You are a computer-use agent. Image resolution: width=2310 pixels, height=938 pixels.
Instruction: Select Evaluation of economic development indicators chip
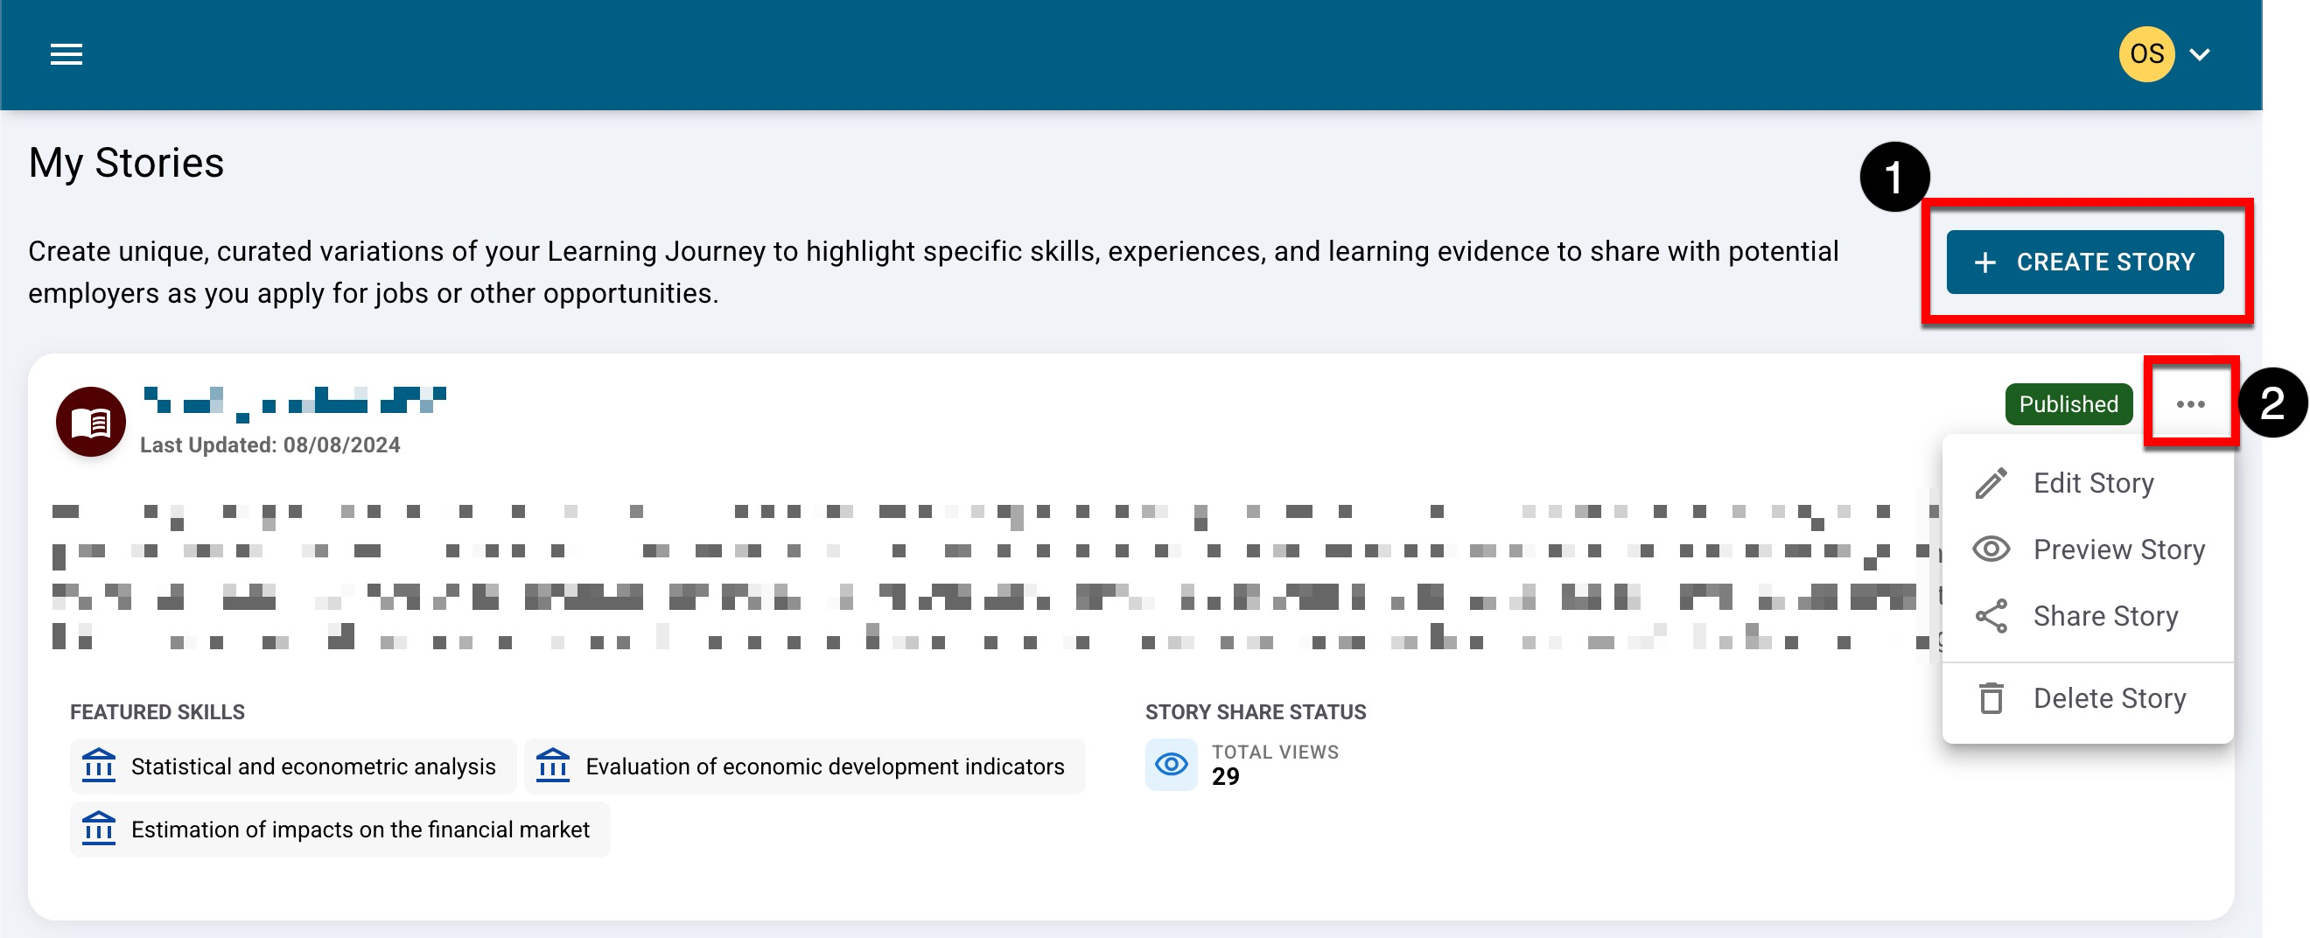pyautogui.click(x=804, y=766)
